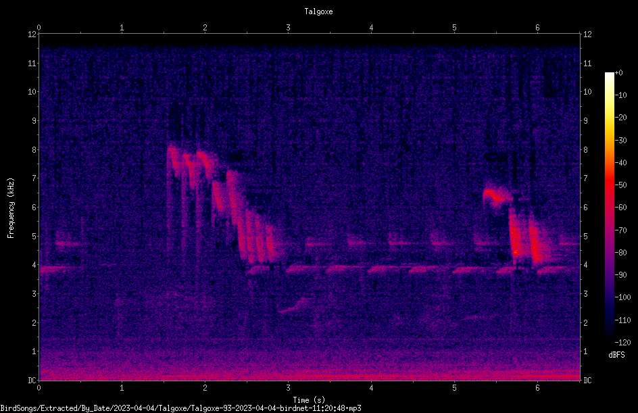Image resolution: width=638 pixels, height=413 pixels.
Task: Click the DC label on left axis
Action: point(32,381)
